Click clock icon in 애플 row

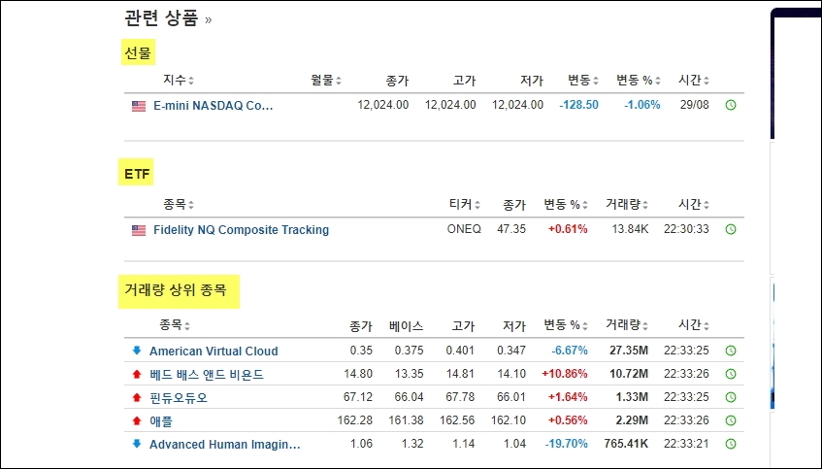(x=730, y=420)
